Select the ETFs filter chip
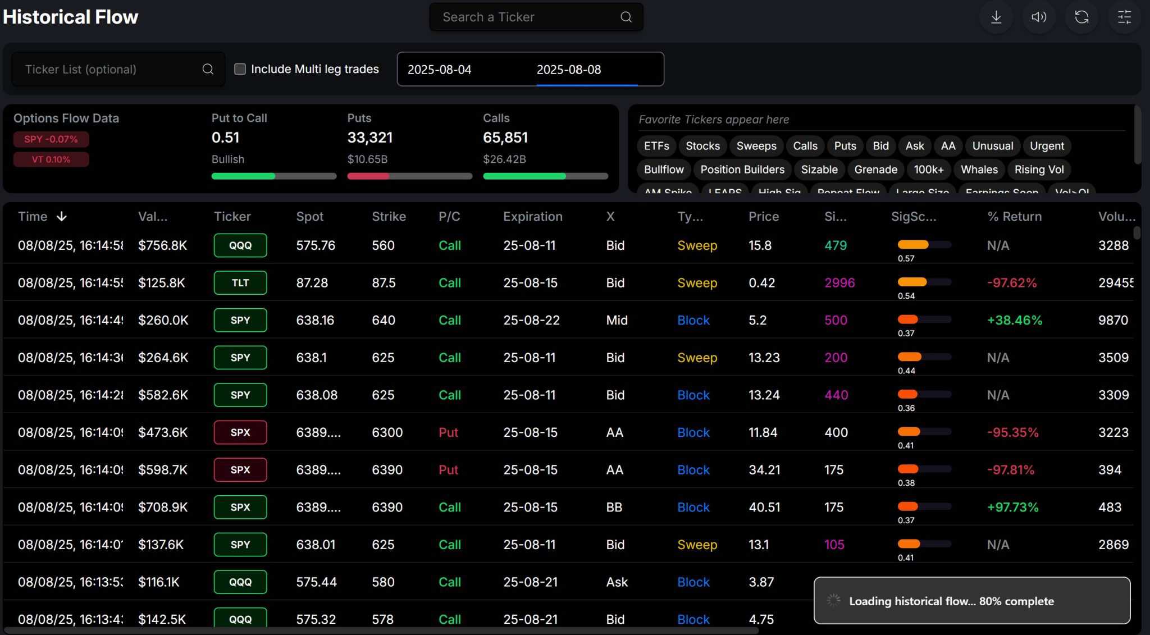Image resolution: width=1150 pixels, height=635 pixels. (x=656, y=146)
